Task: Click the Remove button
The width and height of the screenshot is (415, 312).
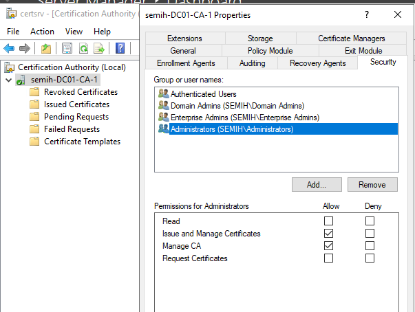Action: click(x=372, y=185)
